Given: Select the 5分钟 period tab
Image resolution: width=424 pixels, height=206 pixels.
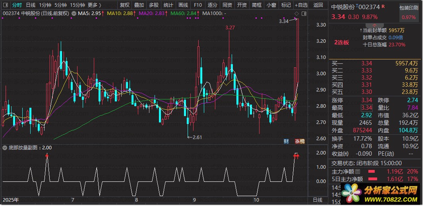Looking at the screenshot, I should coord(60,5).
